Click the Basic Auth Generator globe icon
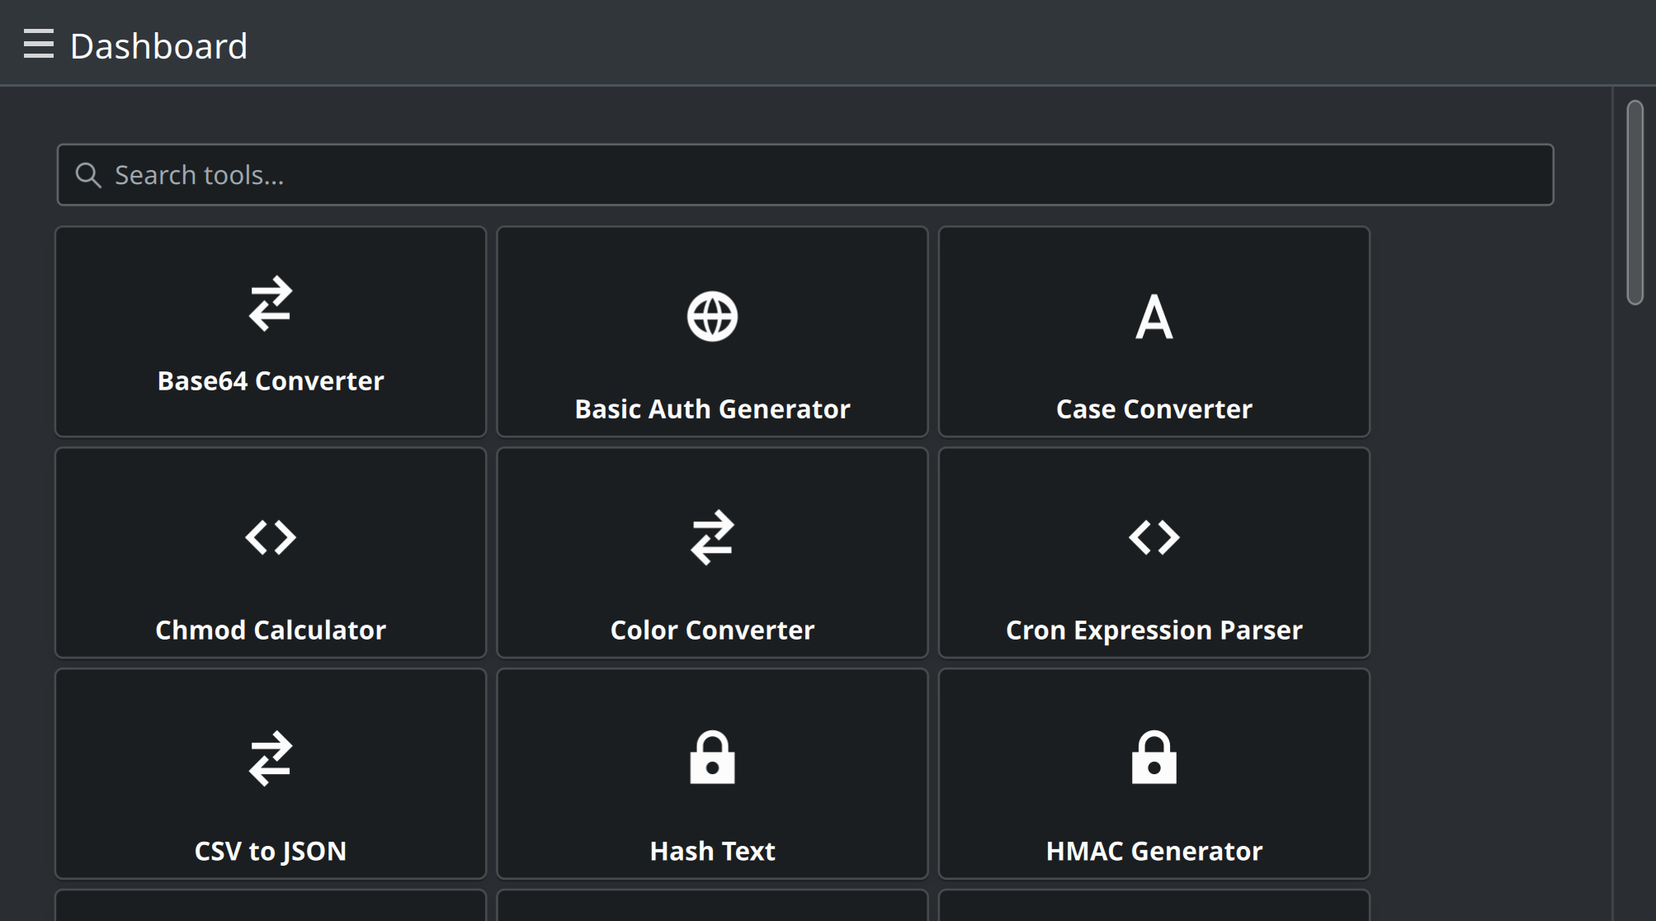The height and width of the screenshot is (921, 1656). (x=712, y=316)
